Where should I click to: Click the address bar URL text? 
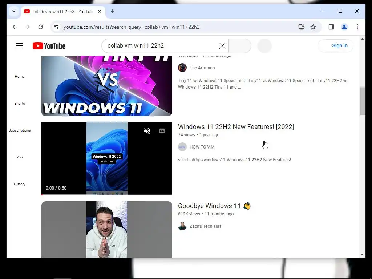[132, 27]
